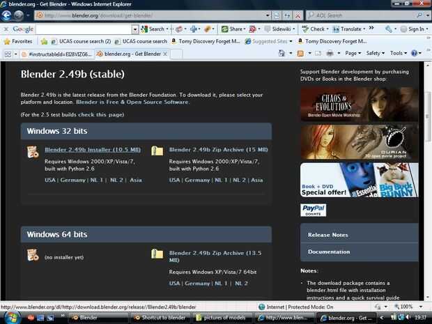Click the Windows Start orb

coord(11,318)
